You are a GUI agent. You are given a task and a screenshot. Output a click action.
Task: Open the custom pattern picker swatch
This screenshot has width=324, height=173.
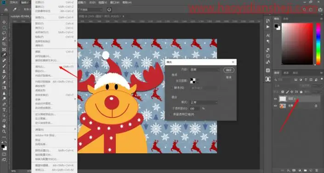pos(193,81)
